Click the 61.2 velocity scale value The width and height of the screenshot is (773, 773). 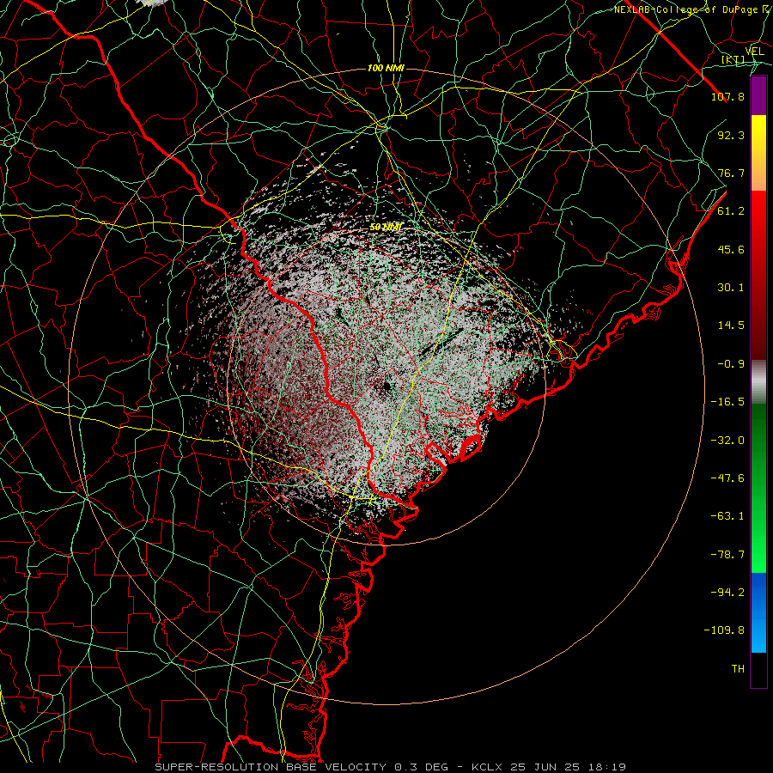click(731, 211)
